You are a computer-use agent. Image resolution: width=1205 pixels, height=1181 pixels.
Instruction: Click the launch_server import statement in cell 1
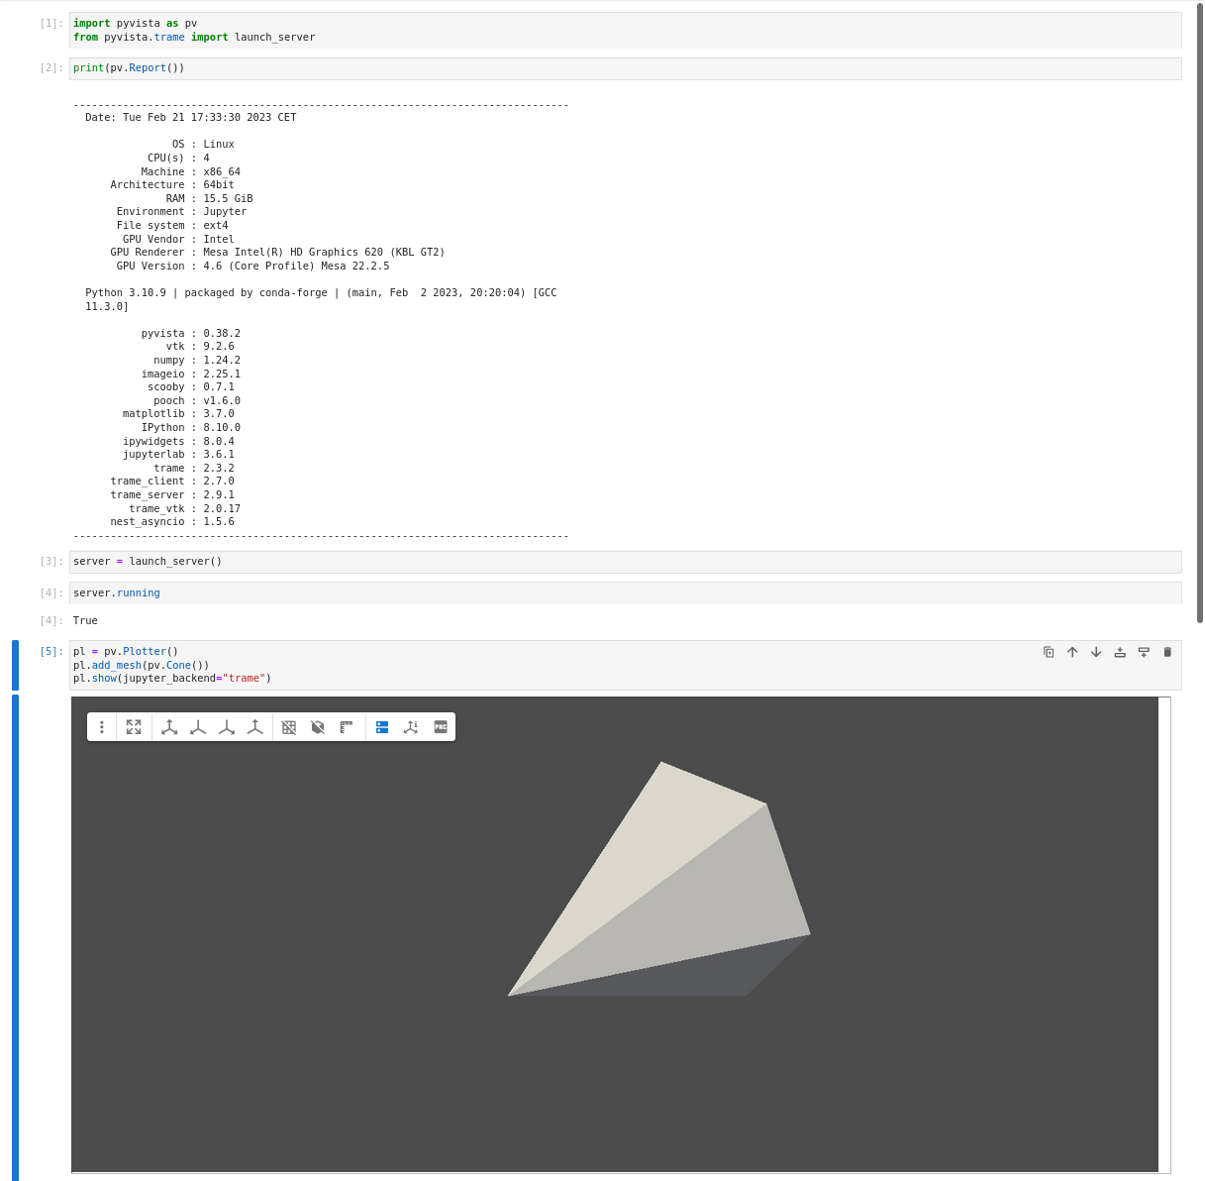click(x=274, y=37)
